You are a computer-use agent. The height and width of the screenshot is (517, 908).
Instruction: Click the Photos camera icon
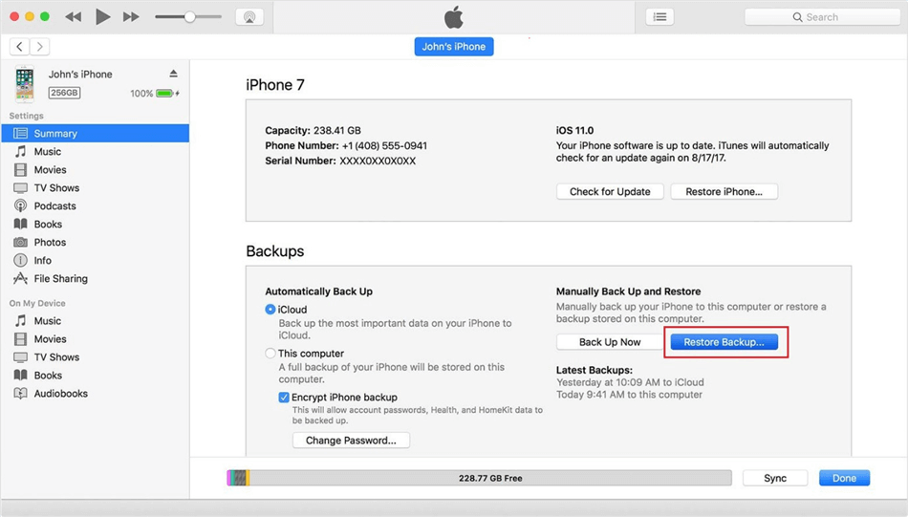pos(20,242)
